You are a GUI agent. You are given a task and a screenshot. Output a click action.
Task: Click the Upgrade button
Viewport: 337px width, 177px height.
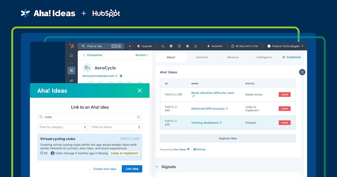pos(144,46)
